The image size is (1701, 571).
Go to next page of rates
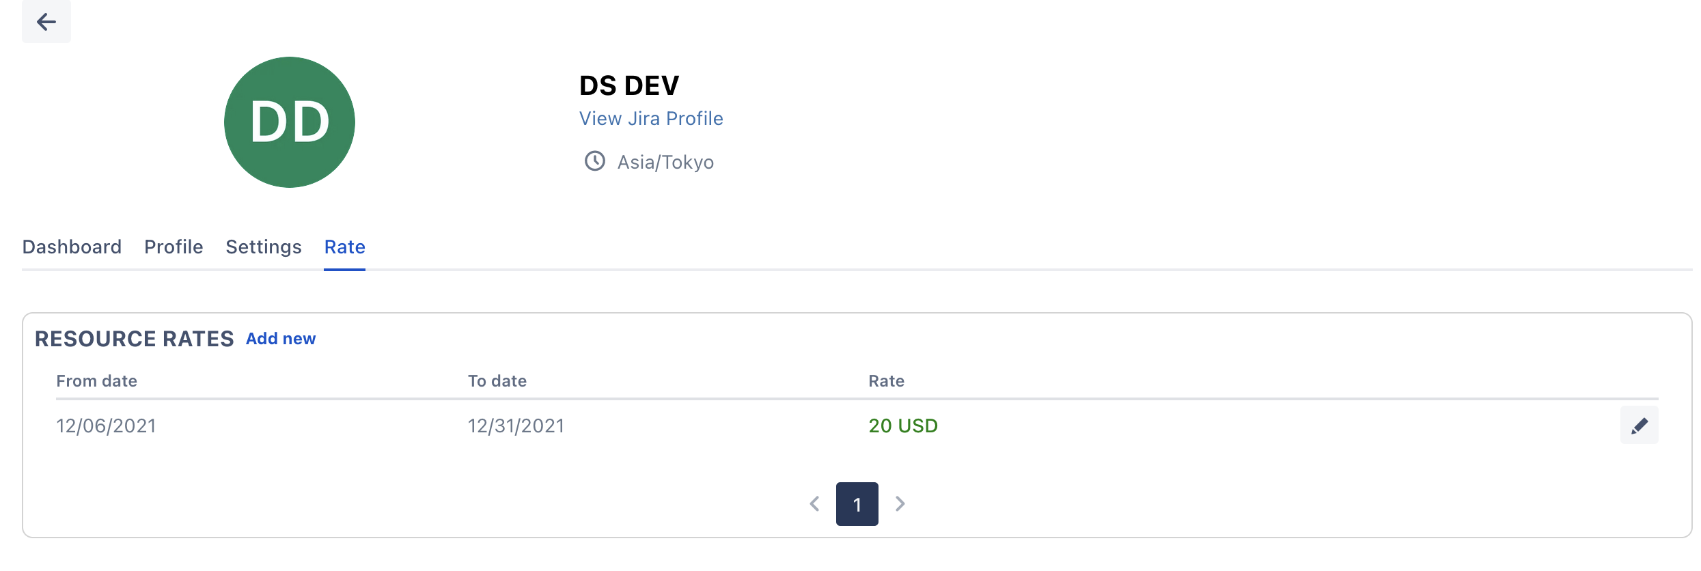click(900, 504)
